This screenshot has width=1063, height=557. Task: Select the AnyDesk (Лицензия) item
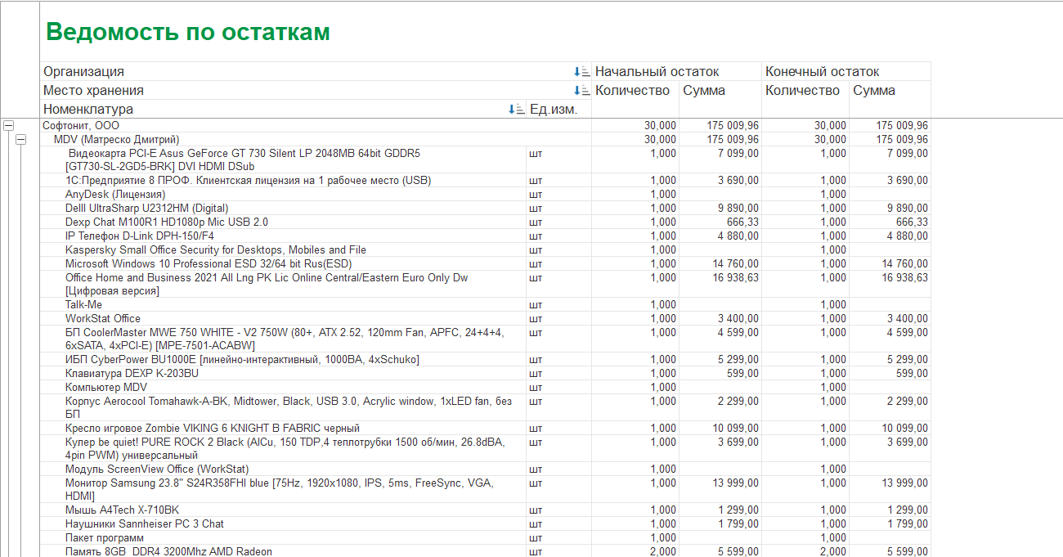[115, 195]
